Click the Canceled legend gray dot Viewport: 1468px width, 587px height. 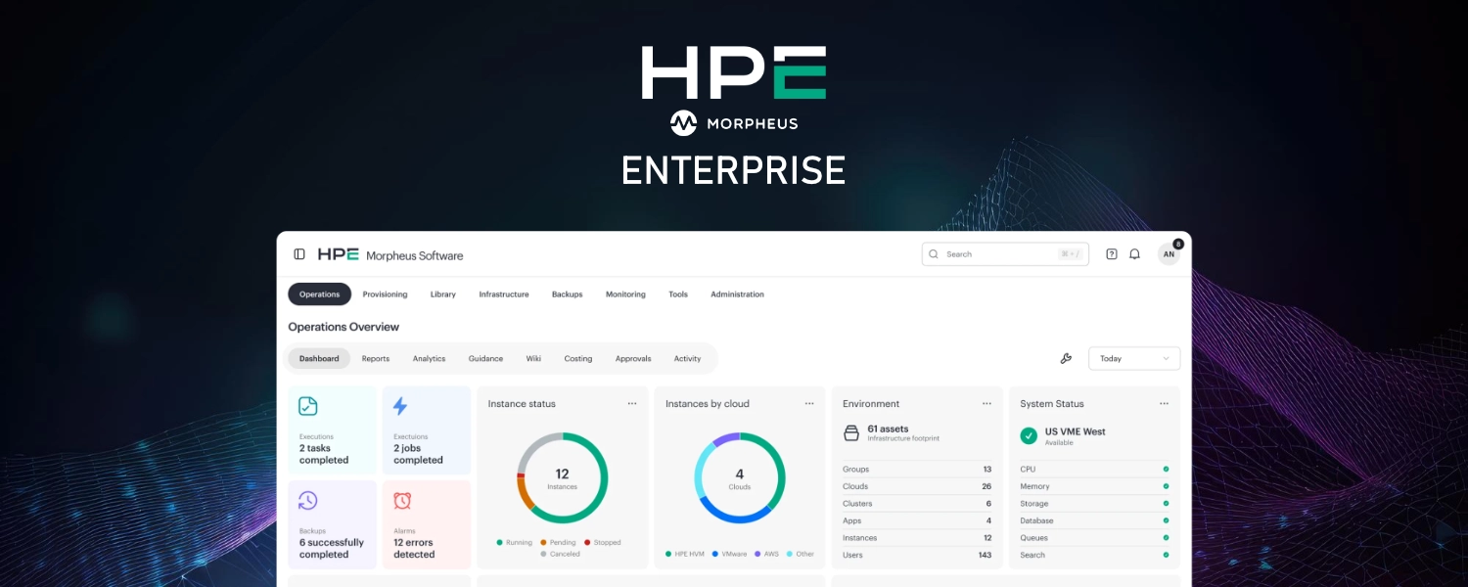click(543, 554)
